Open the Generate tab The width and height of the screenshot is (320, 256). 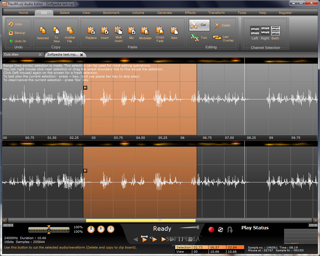click(x=164, y=13)
